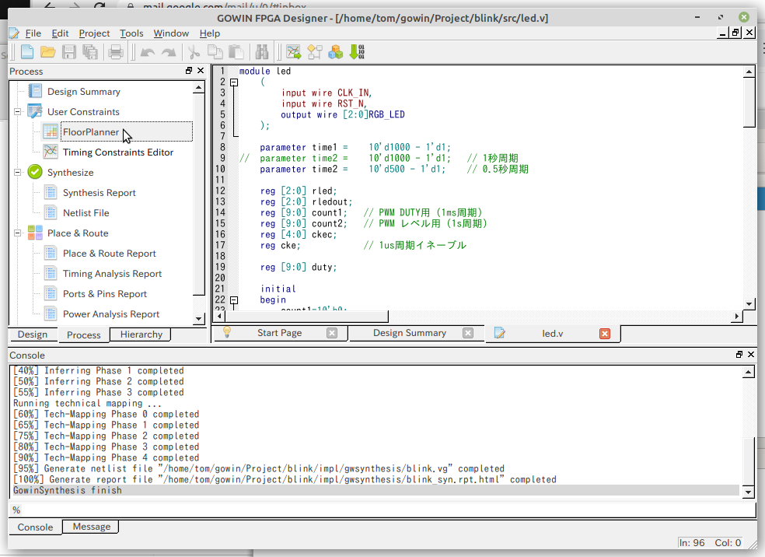This screenshot has height=557, width=765.
Task: Open the Window menu
Action: click(x=171, y=33)
